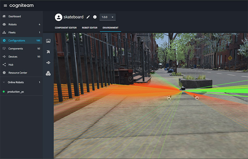Collapse the Online Robots section chevron
The width and height of the screenshot is (248, 159).
[x=4, y=82]
